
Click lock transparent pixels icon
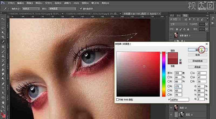click(x=177, y=29)
